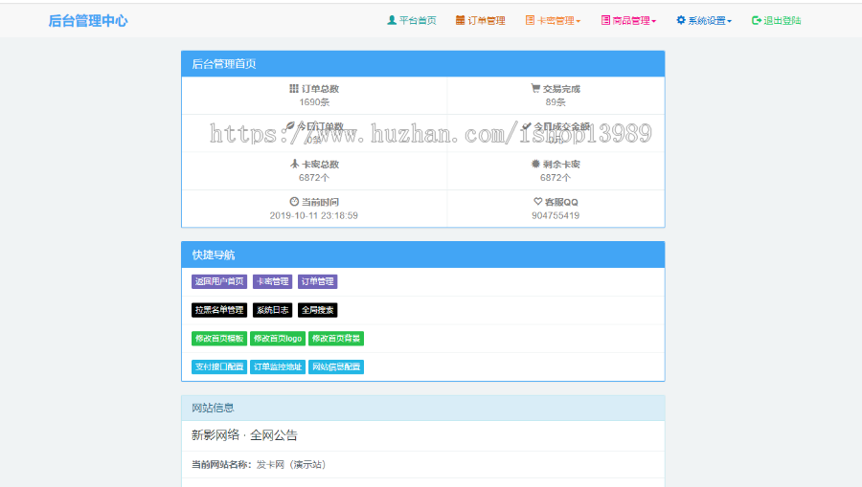862x487 pixels.
Task: Open 订单监控地址 blue button
Action: (x=278, y=366)
